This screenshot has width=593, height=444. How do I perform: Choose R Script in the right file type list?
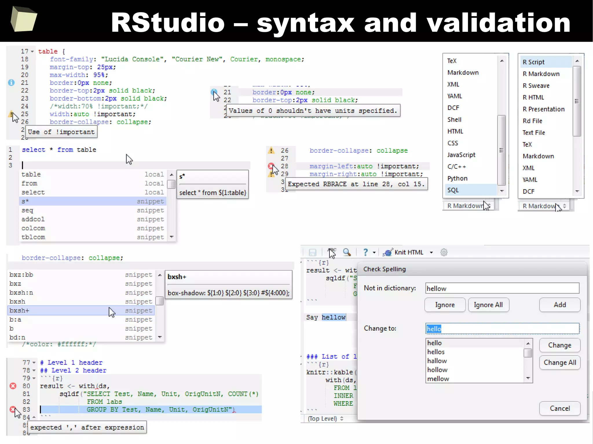point(546,62)
